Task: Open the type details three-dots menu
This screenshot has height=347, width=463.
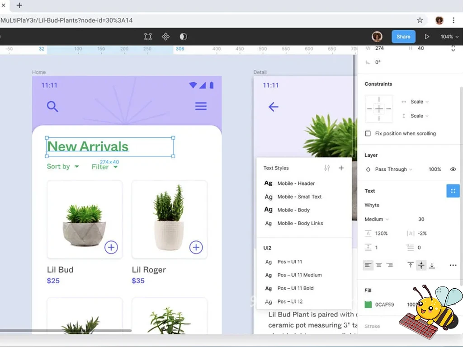Action: click(453, 265)
